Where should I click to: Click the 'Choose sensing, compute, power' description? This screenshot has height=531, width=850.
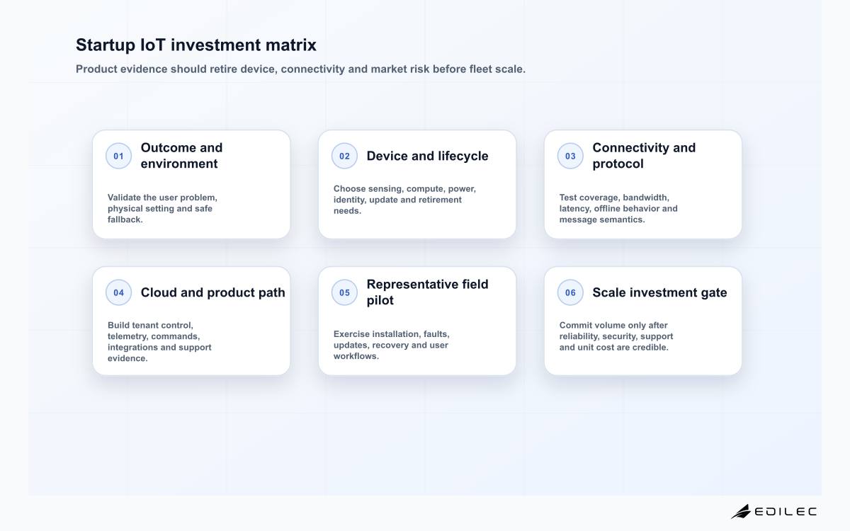point(404,200)
